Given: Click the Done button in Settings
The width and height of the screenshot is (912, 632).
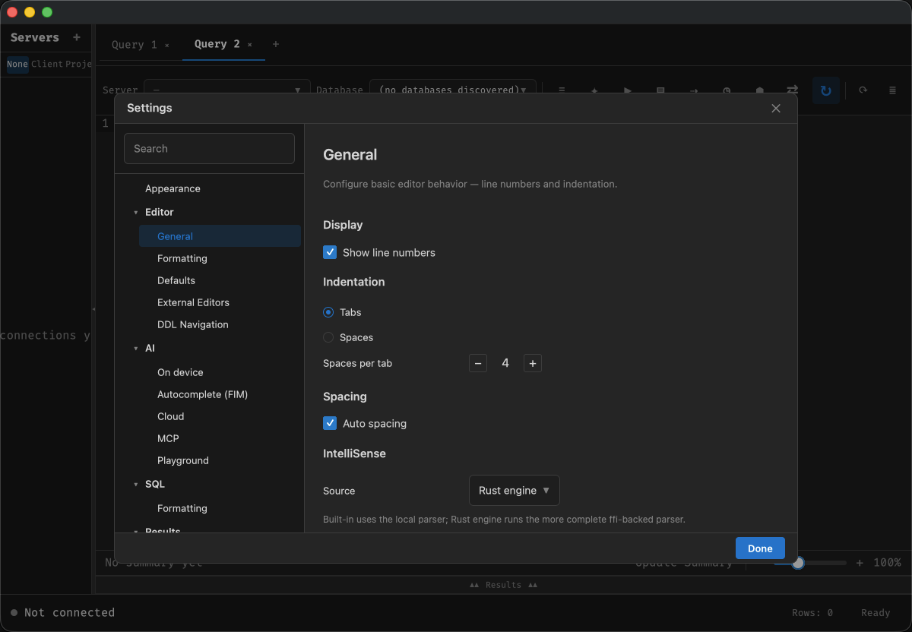Looking at the screenshot, I should click(x=760, y=548).
